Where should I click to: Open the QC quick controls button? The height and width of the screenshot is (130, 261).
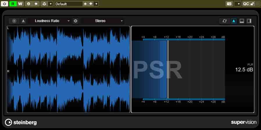pyautogui.click(x=246, y=4)
